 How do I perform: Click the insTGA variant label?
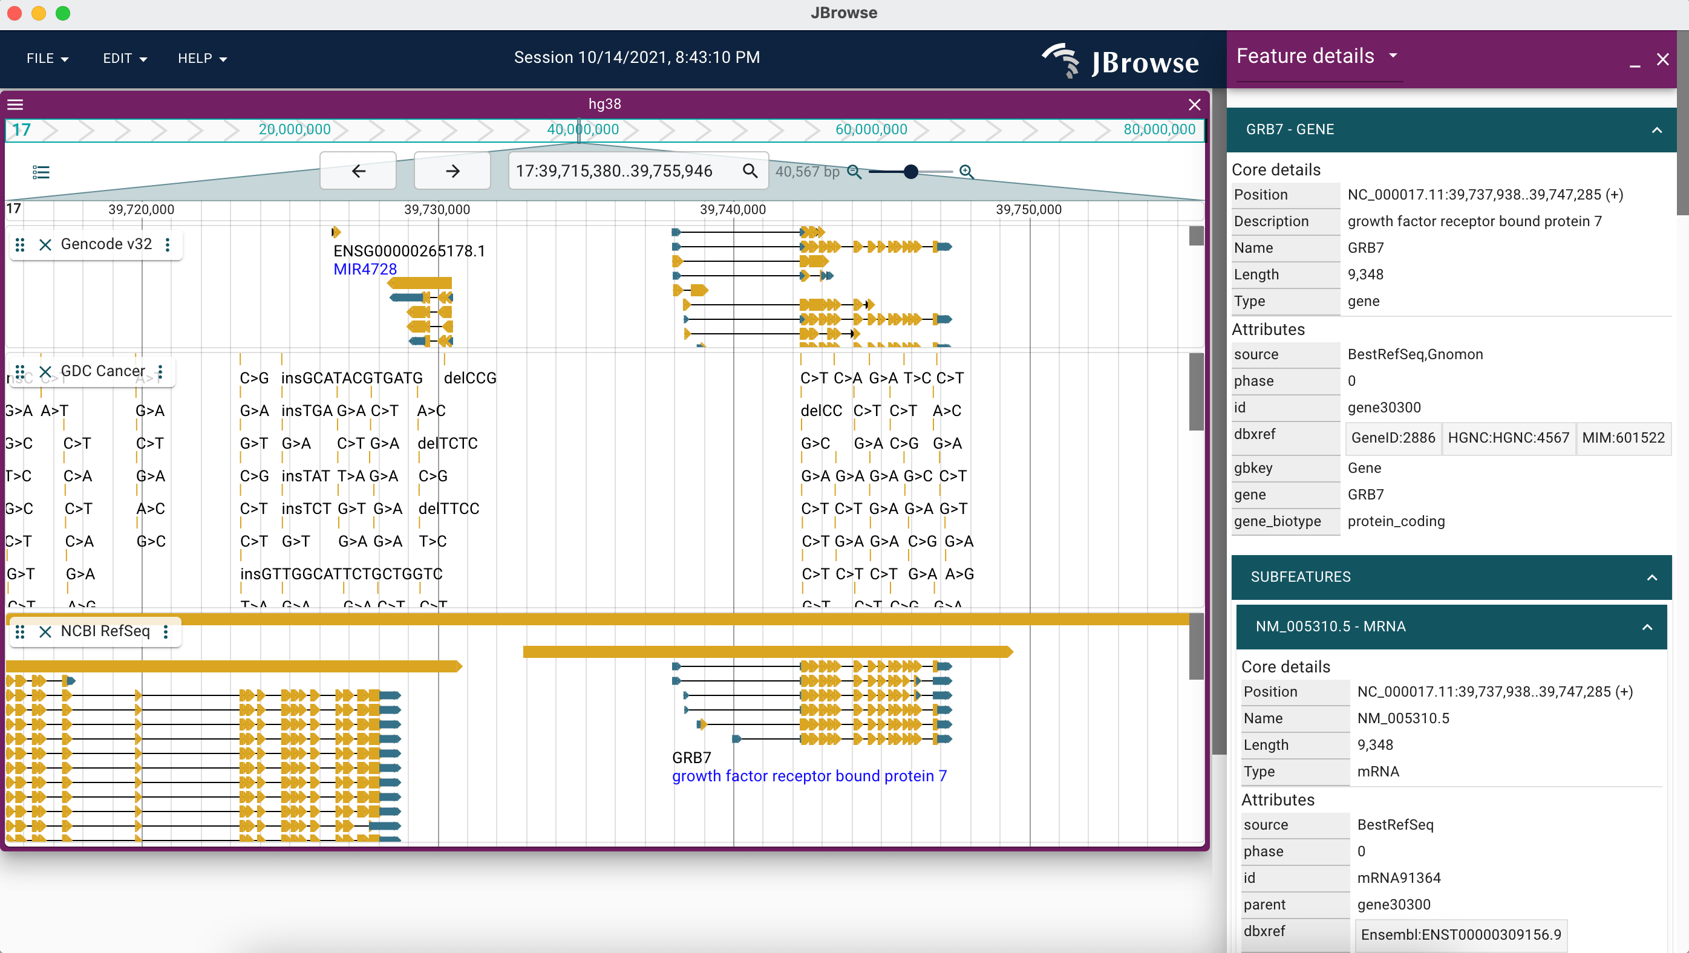[307, 411]
